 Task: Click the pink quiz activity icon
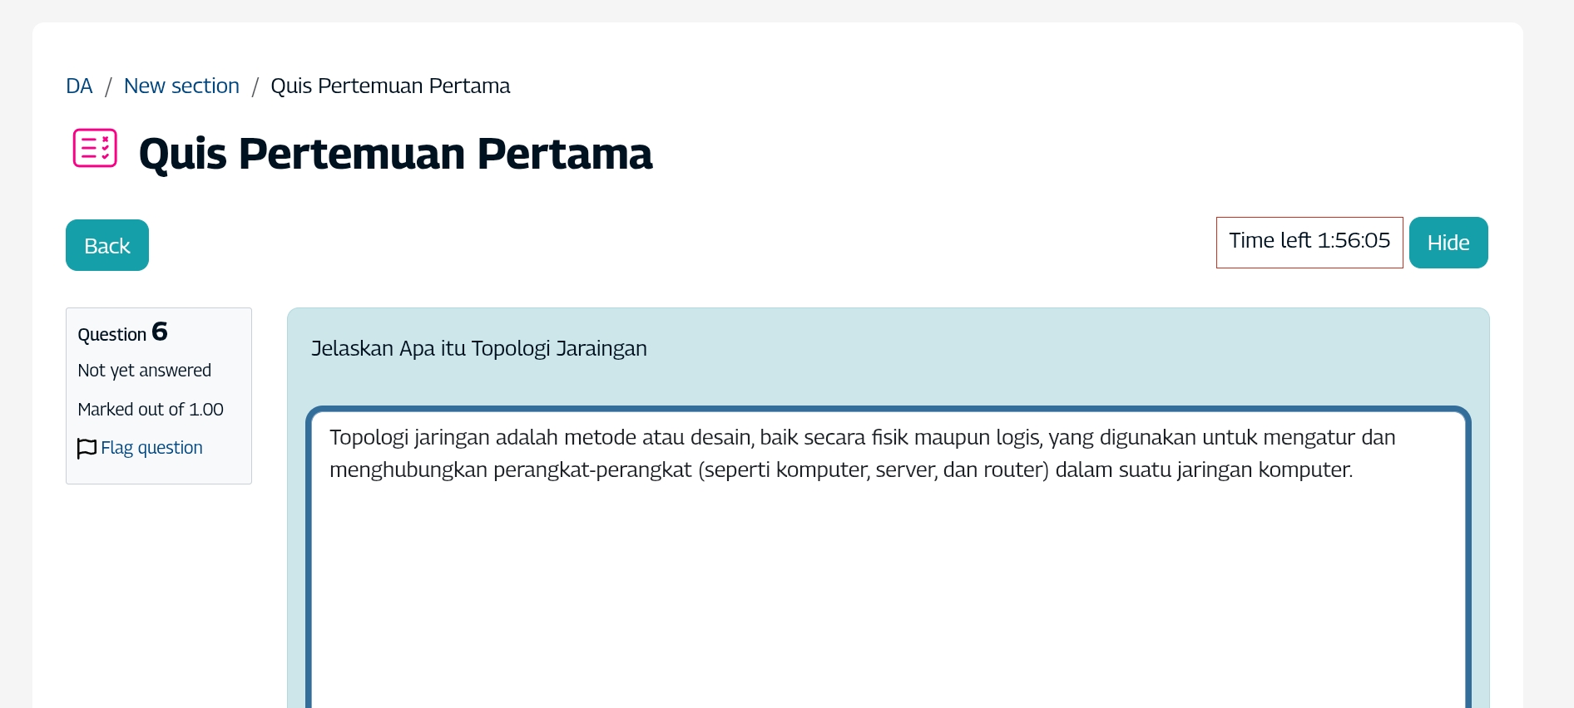point(95,148)
